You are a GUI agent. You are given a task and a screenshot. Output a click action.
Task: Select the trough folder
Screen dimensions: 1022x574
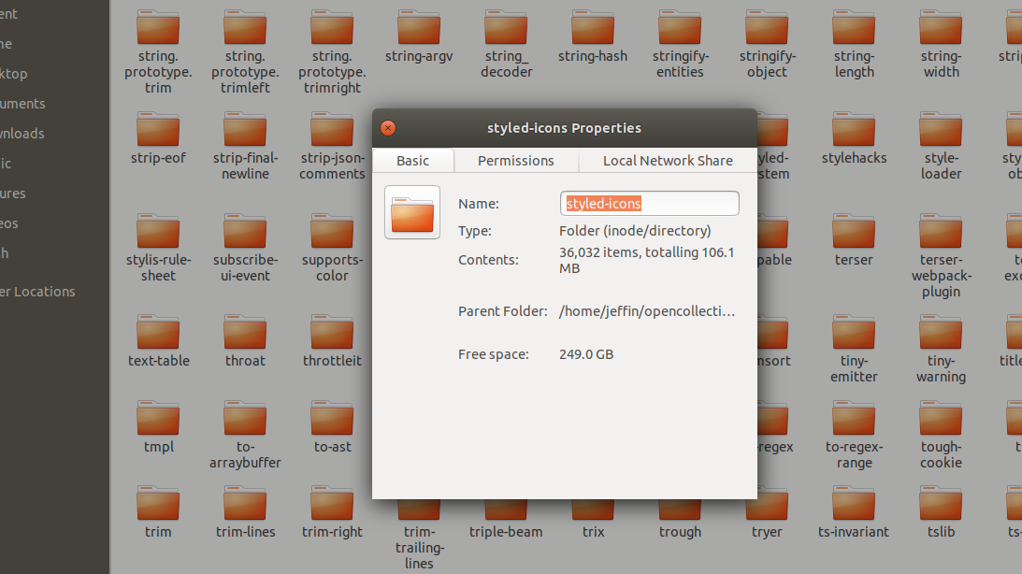[x=680, y=520]
